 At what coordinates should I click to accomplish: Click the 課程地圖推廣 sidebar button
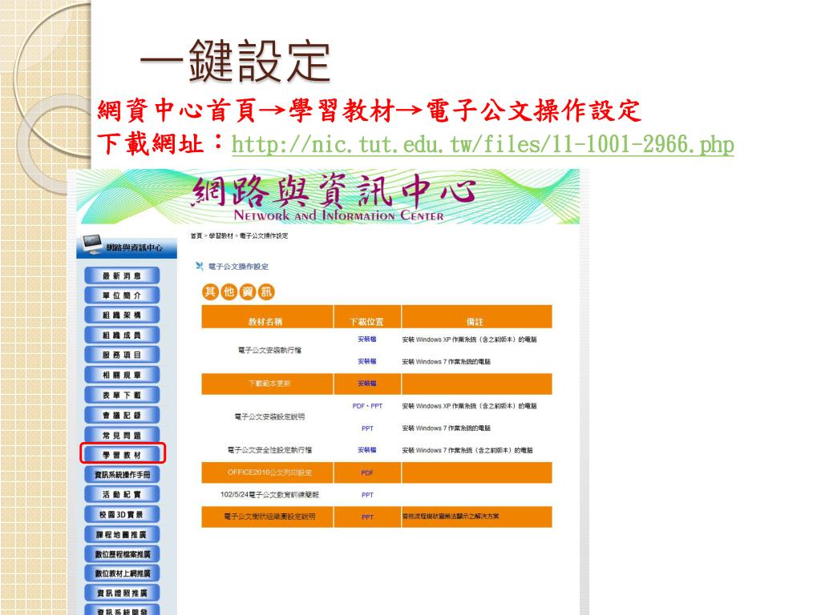point(122,534)
